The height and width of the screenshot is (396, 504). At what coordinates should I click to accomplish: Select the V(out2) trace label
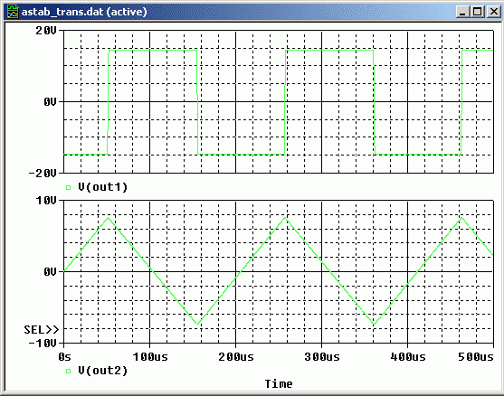(x=103, y=371)
